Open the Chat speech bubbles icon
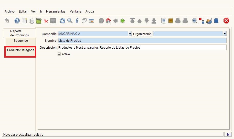234x139 pixels. point(84,21)
